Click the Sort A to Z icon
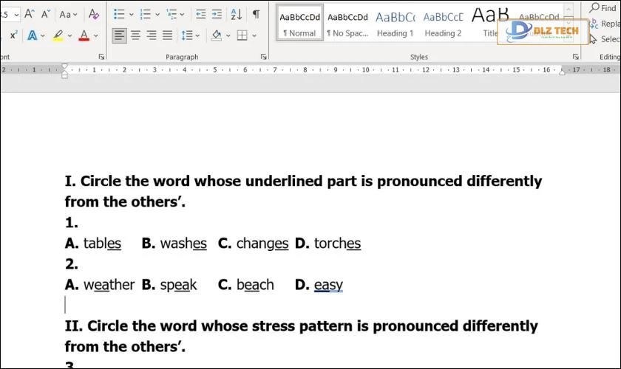Screen dimensions: 621x369 tap(236, 14)
